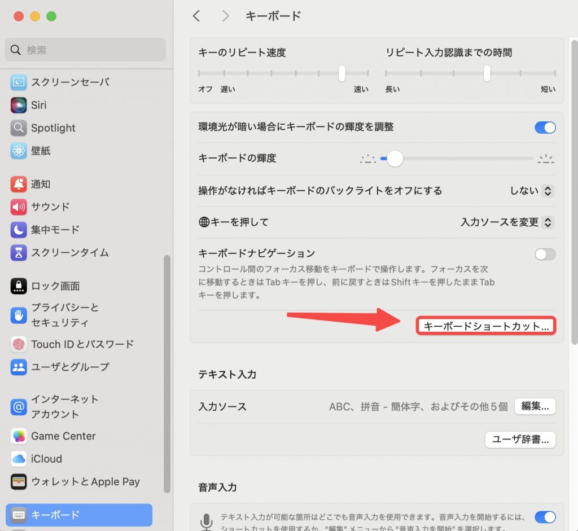Click the microphone icon under 音声入力

click(x=207, y=522)
